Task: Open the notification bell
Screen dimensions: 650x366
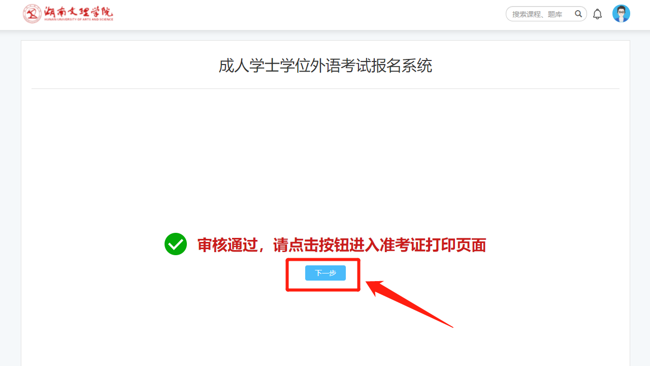Action: pos(597,14)
